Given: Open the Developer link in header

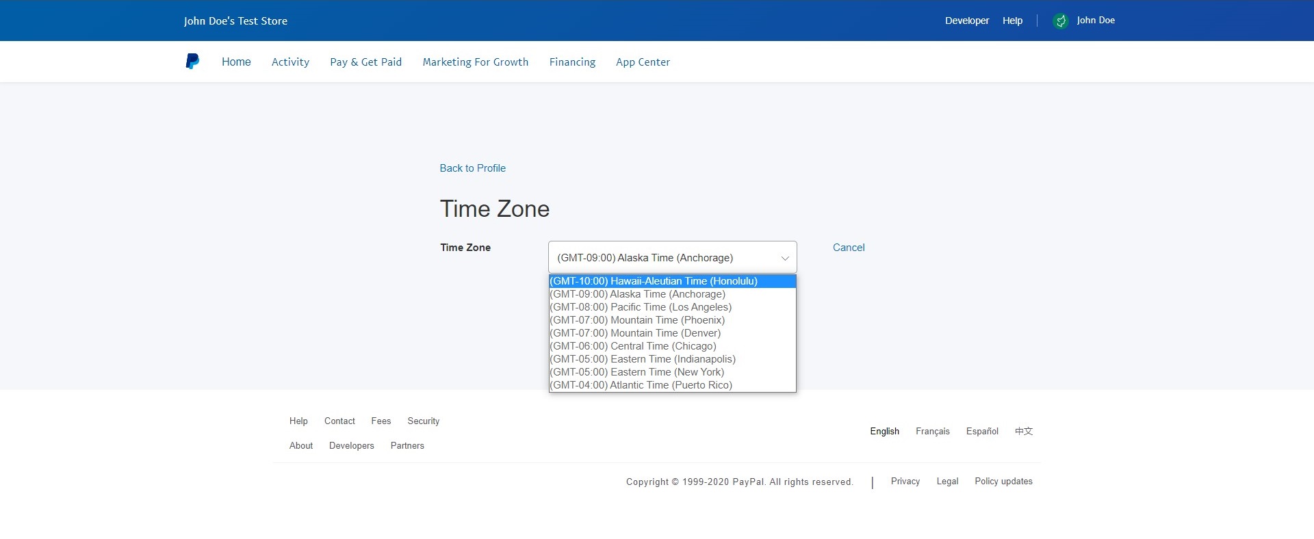Looking at the screenshot, I should pos(966,21).
